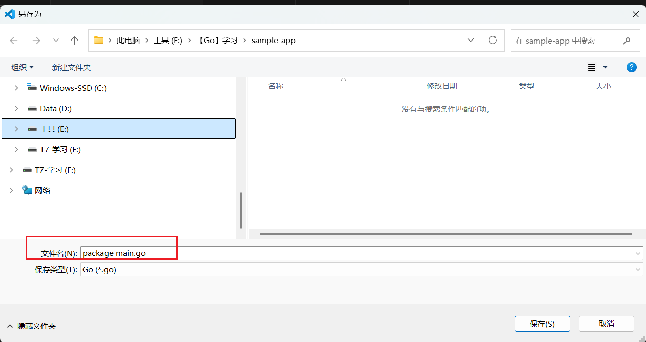646x342 pixels.
Task: Click the back navigation arrow
Action: click(x=14, y=41)
